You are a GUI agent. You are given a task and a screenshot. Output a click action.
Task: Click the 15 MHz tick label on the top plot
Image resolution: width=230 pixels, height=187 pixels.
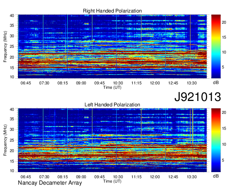click(12, 68)
